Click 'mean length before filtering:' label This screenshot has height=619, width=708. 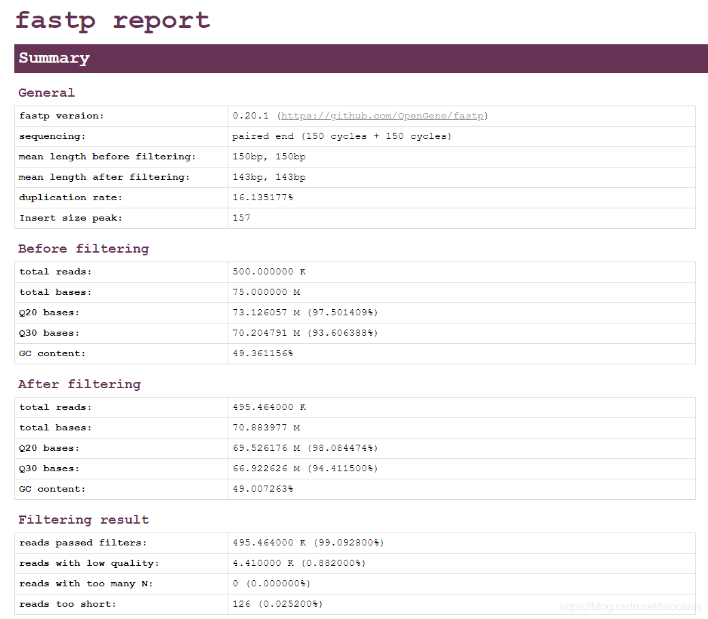tap(108, 157)
